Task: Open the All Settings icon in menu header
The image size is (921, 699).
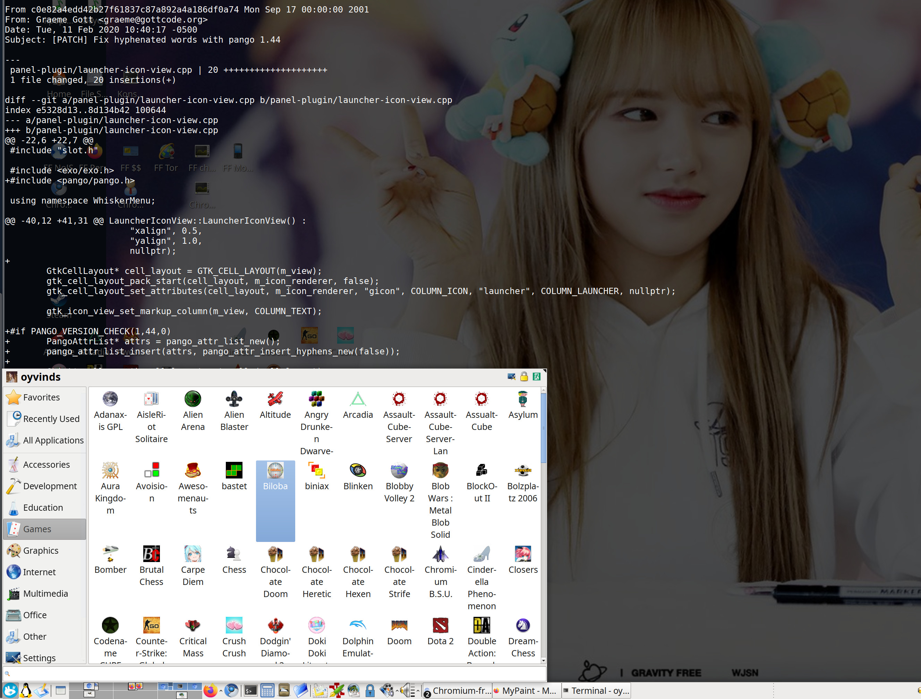Action: click(x=511, y=377)
